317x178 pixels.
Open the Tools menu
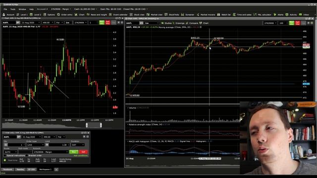(x=13, y=9)
